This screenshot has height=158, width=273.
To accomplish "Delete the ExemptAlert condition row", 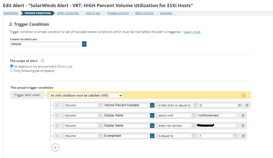I will point(243,136).
